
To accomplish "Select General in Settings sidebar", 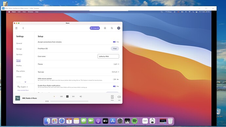I will pos(19,43).
